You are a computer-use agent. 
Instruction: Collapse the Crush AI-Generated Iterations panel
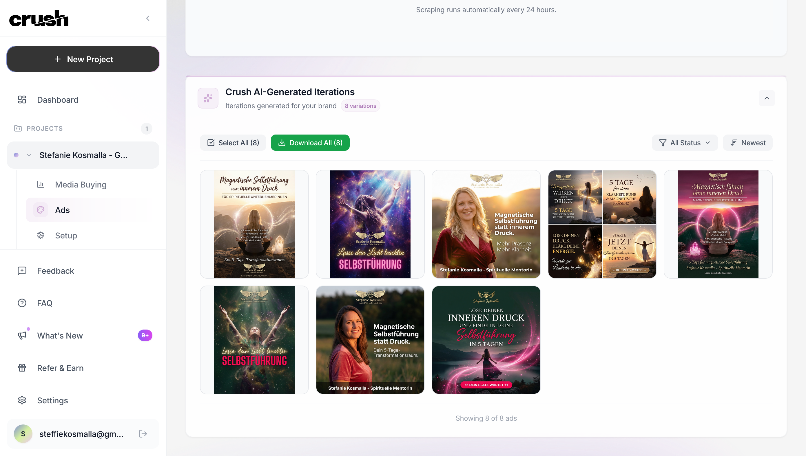point(767,98)
